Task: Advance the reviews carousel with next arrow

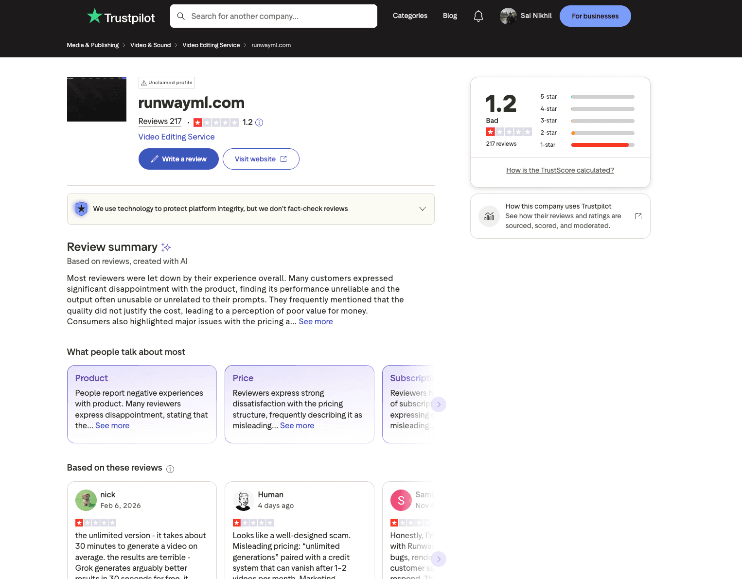Action: (439, 559)
